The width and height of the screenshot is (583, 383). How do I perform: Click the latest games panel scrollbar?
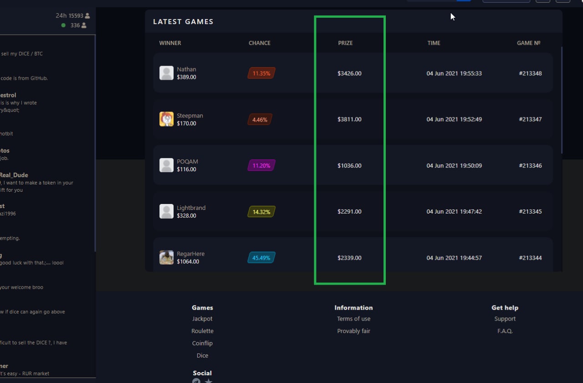click(x=562, y=100)
